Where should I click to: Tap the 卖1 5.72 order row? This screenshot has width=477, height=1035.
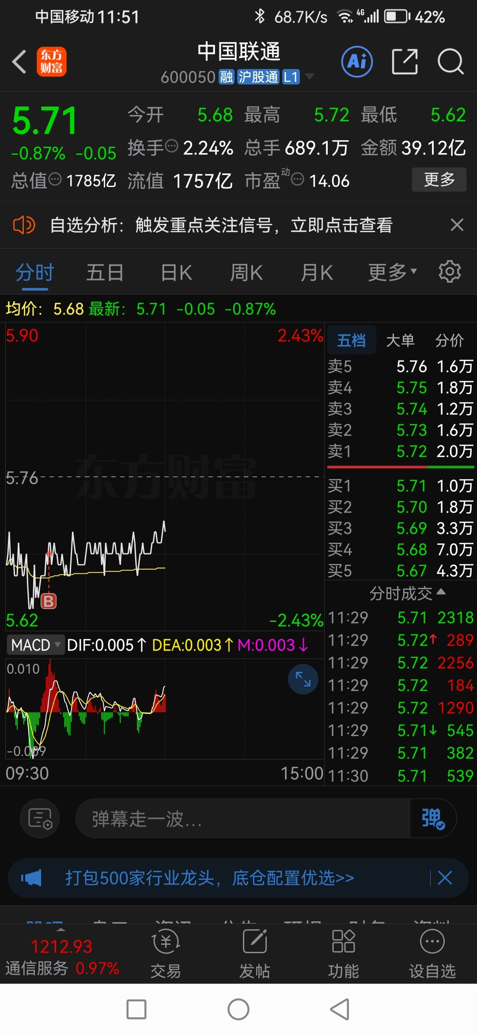tap(400, 451)
